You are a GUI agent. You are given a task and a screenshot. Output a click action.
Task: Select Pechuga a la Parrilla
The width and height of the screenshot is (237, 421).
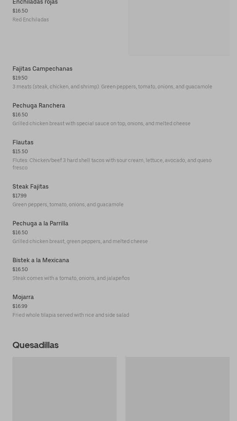pyautogui.click(x=40, y=224)
